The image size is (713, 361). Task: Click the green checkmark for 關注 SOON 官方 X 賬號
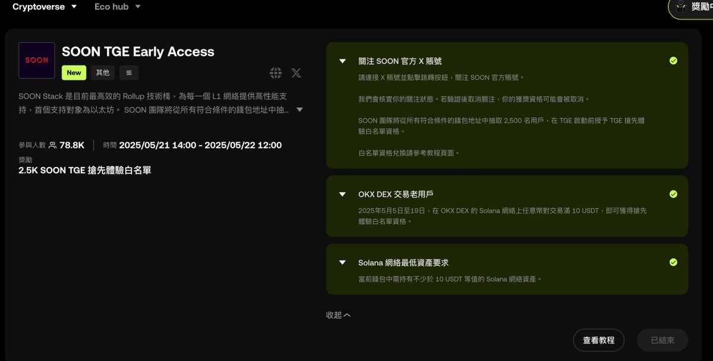[673, 61]
